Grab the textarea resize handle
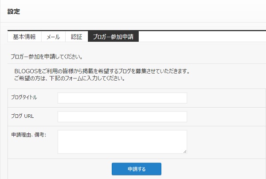Image resolution: width=266 pixels, height=179 pixels. click(x=185, y=152)
